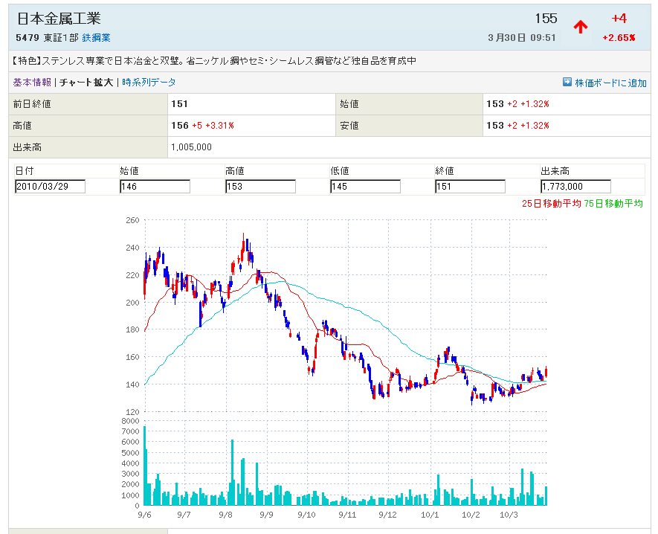Click the 日付 field showing 2010/03/29
The width and height of the screenshot is (658, 534).
[50, 187]
